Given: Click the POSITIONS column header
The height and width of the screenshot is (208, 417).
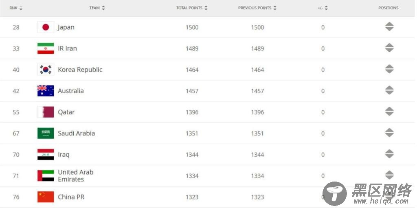Looking at the screenshot, I should click(x=388, y=8).
